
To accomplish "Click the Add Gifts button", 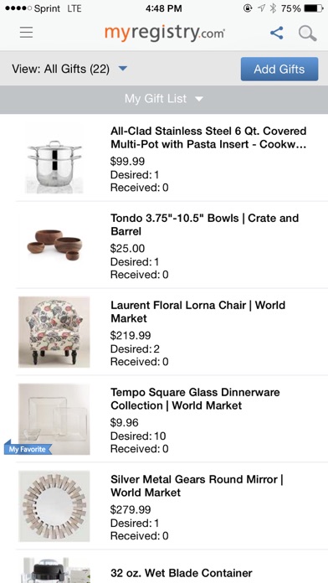I will (279, 69).
